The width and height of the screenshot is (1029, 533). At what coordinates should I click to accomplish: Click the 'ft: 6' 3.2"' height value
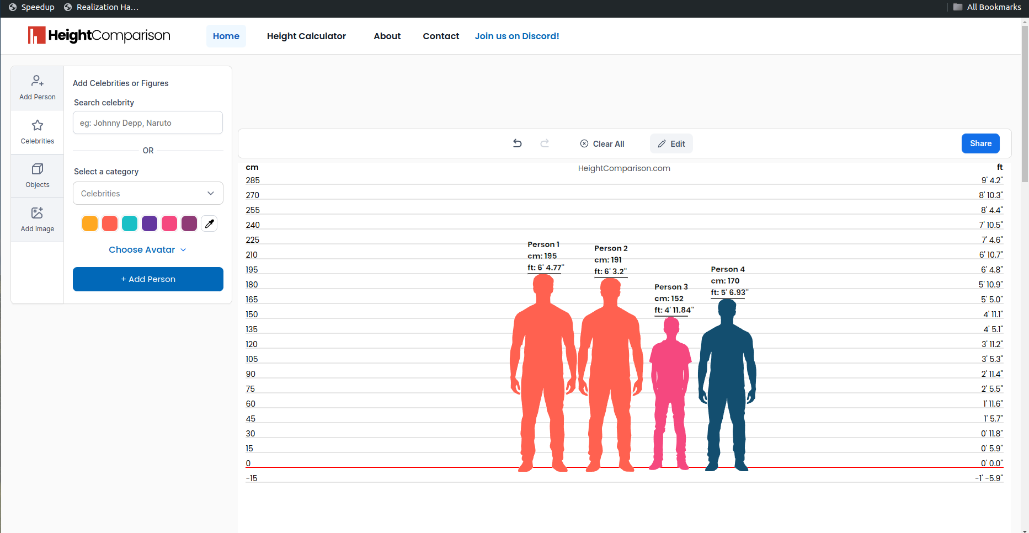610,271
